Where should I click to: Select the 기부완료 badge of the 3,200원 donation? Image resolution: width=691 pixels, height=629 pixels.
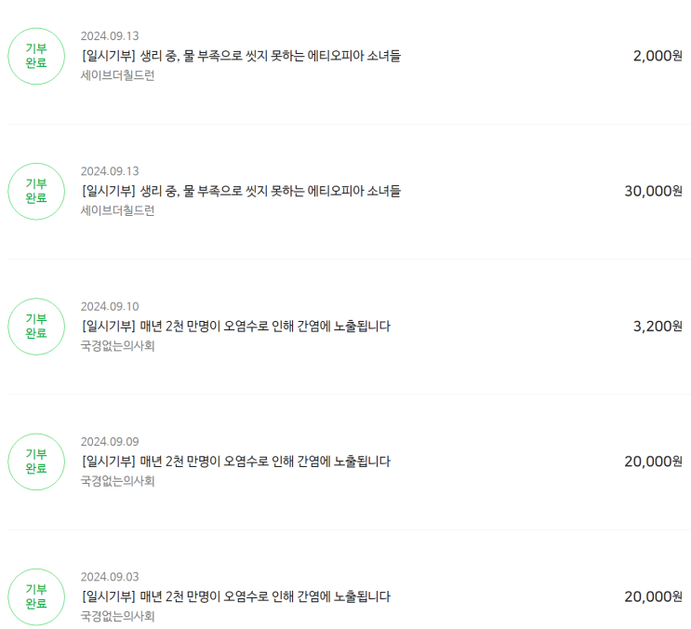[36, 327]
